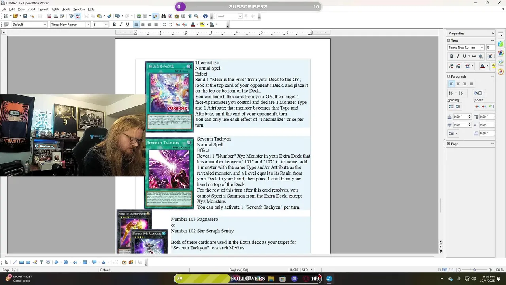Click Increase Indent in the formatting toolbar
The width and height of the screenshot is (506, 285).
[185, 25]
